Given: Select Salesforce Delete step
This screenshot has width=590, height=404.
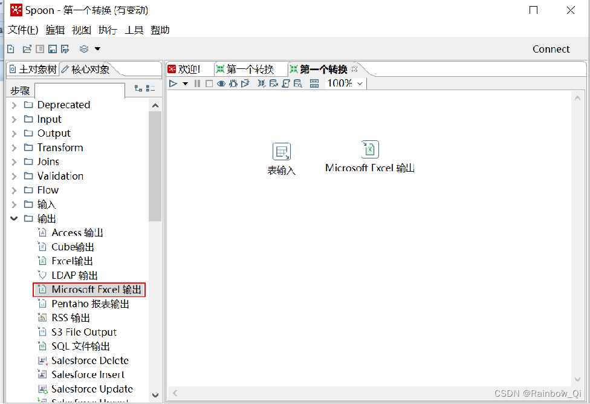Looking at the screenshot, I should (83, 360).
